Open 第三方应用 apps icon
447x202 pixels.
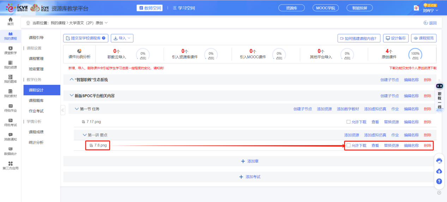tap(11, 165)
